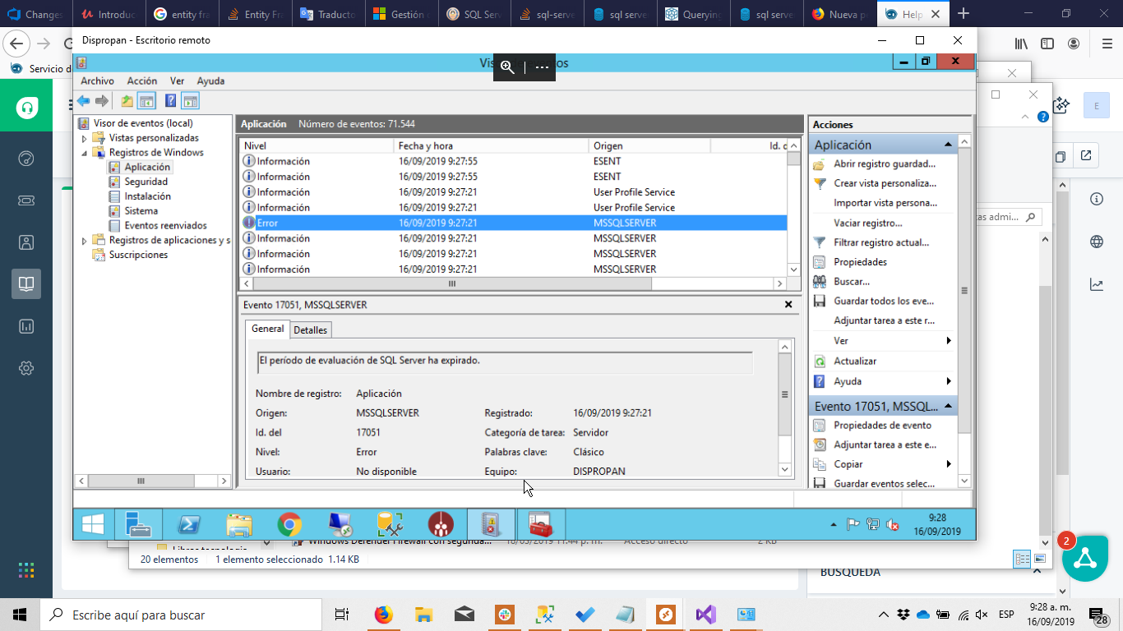Screen dimensions: 1123x631
Task: Collapse the Evento 17051 actions section
Action: click(x=948, y=407)
